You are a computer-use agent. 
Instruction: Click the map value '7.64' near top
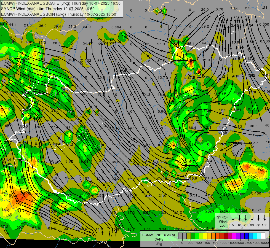[234, 9]
